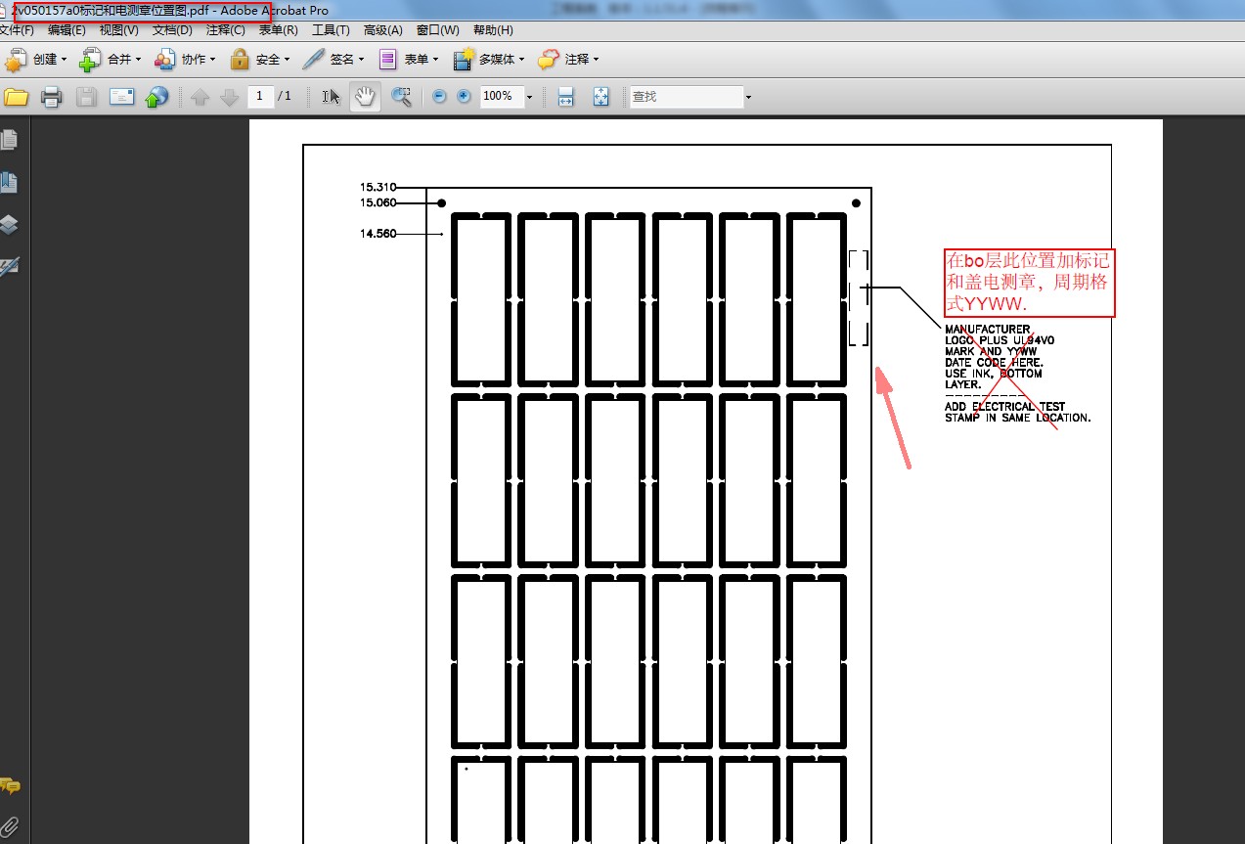Click the 多媒体 film icon
Viewport: 1245px width, 844px height.
(x=464, y=60)
